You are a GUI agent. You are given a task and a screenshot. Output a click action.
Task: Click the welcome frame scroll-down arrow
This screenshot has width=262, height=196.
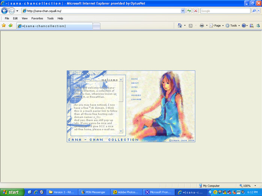(x=121, y=131)
